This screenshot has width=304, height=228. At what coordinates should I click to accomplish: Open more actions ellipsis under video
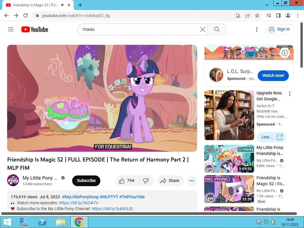pos(192,181)
